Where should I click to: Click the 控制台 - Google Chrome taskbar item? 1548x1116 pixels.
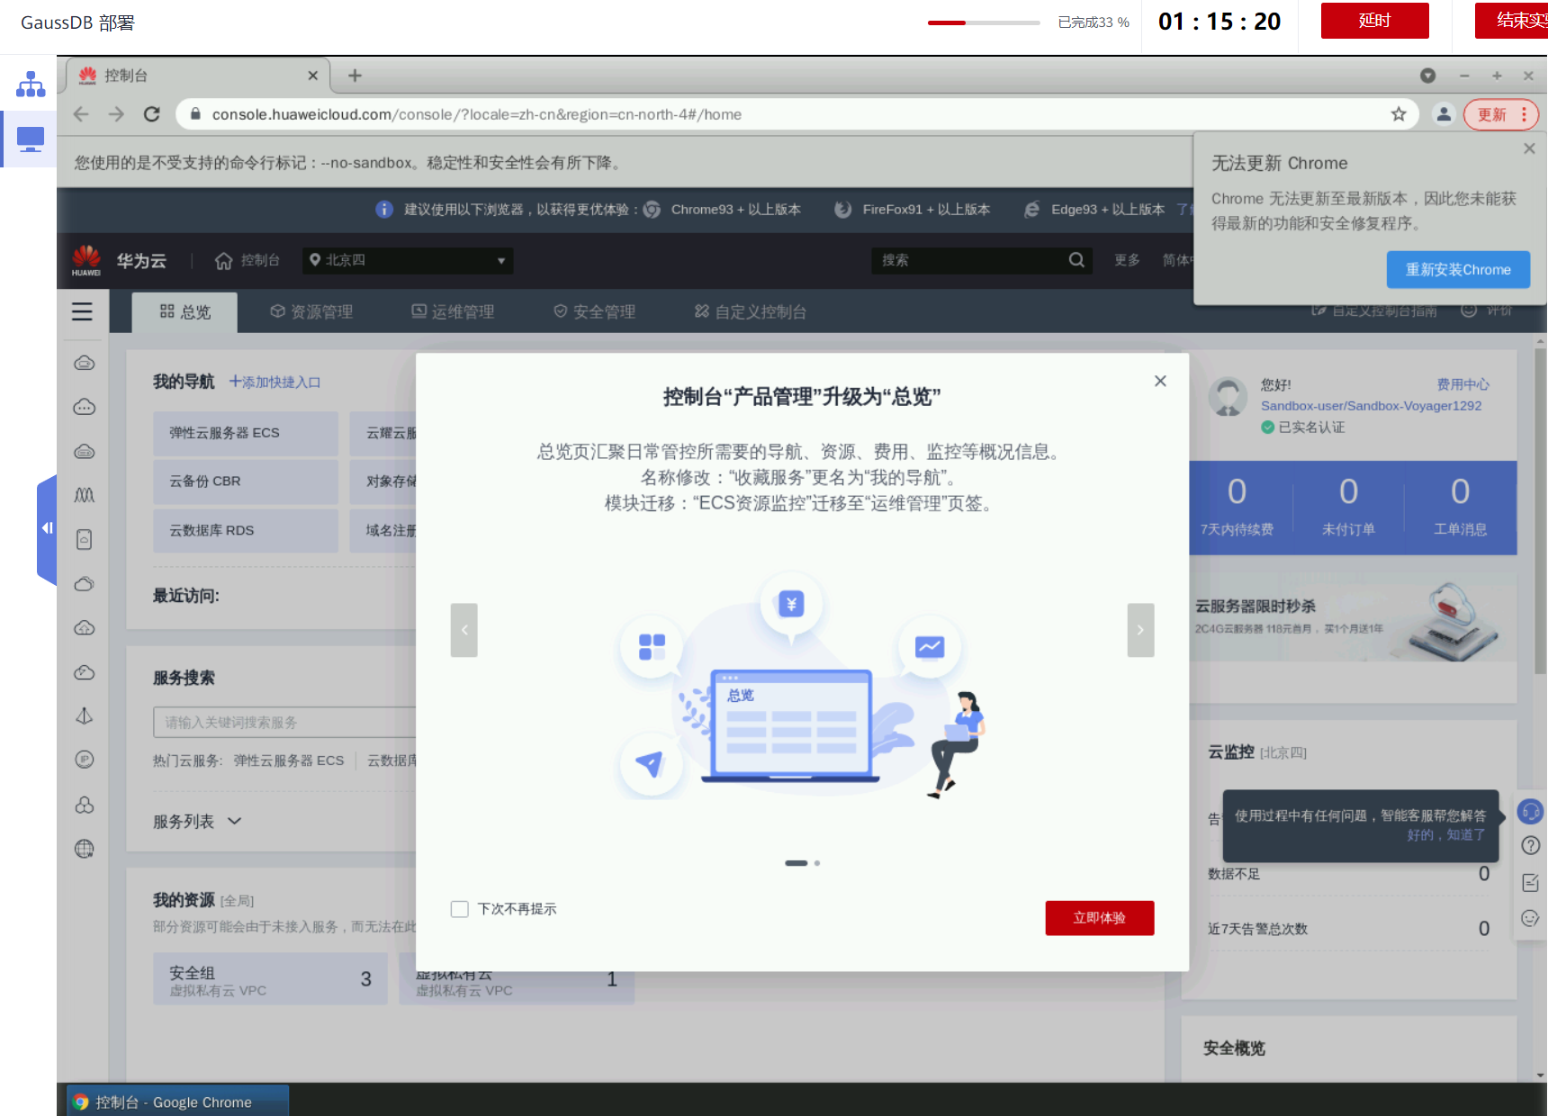tap(178, 1102)
